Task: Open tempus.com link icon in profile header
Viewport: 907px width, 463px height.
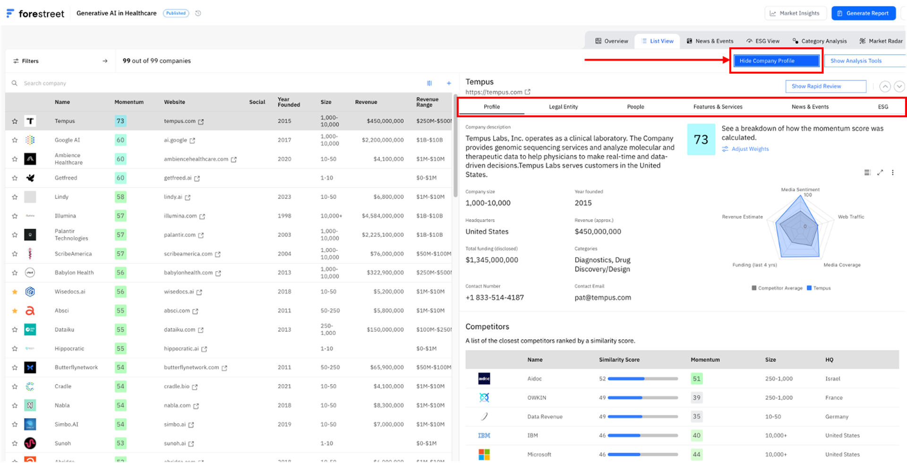Action: pos(528,92)
